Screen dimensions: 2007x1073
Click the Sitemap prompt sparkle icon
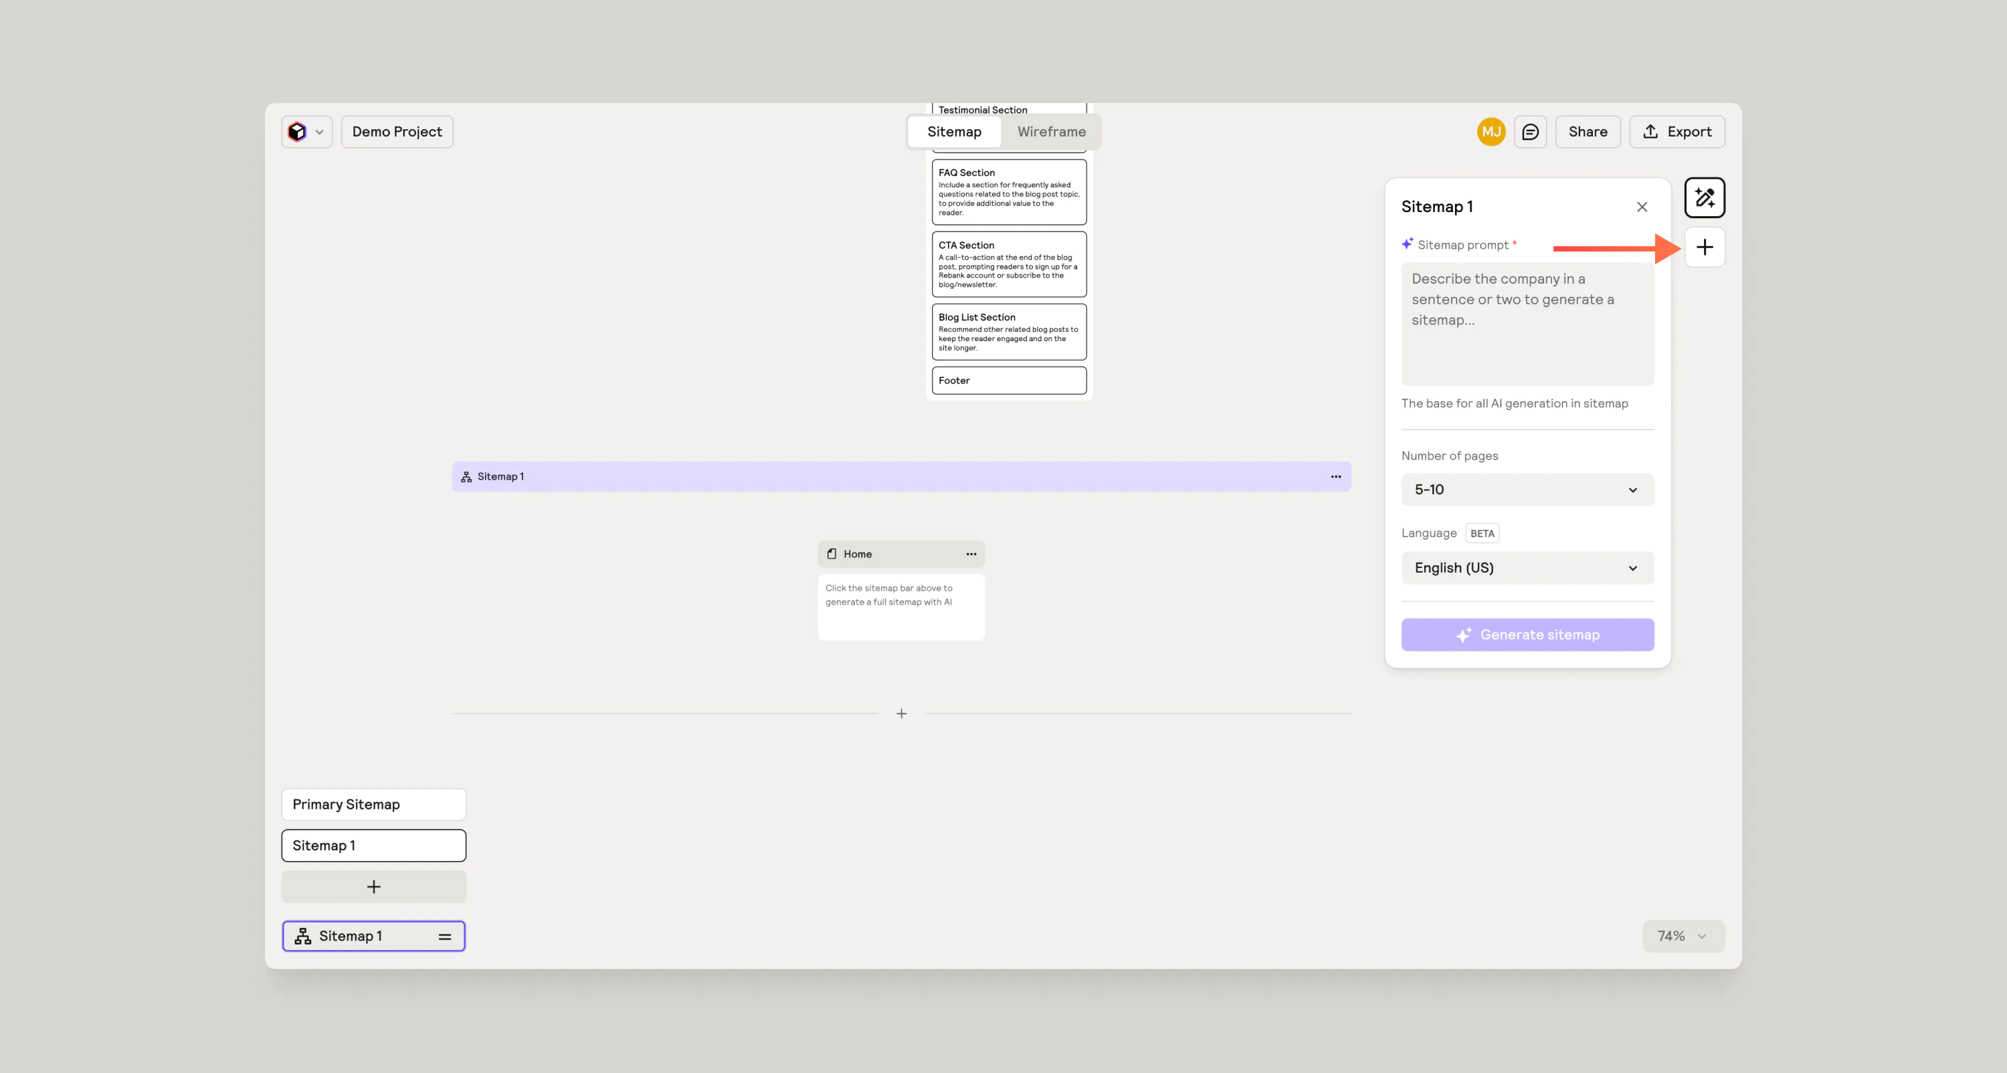(1407, 244)
